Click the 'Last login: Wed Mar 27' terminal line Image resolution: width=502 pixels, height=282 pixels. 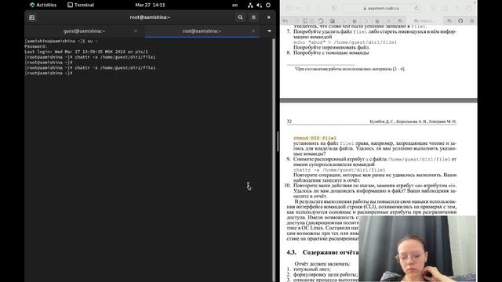tap(86, 52)
